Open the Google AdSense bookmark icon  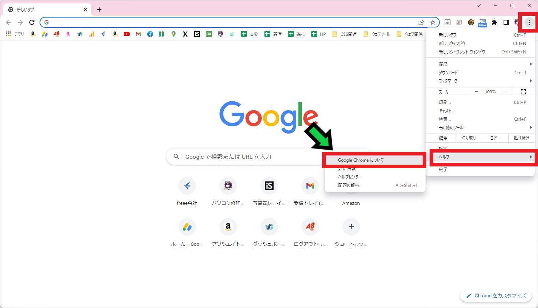tap(45, 34)
